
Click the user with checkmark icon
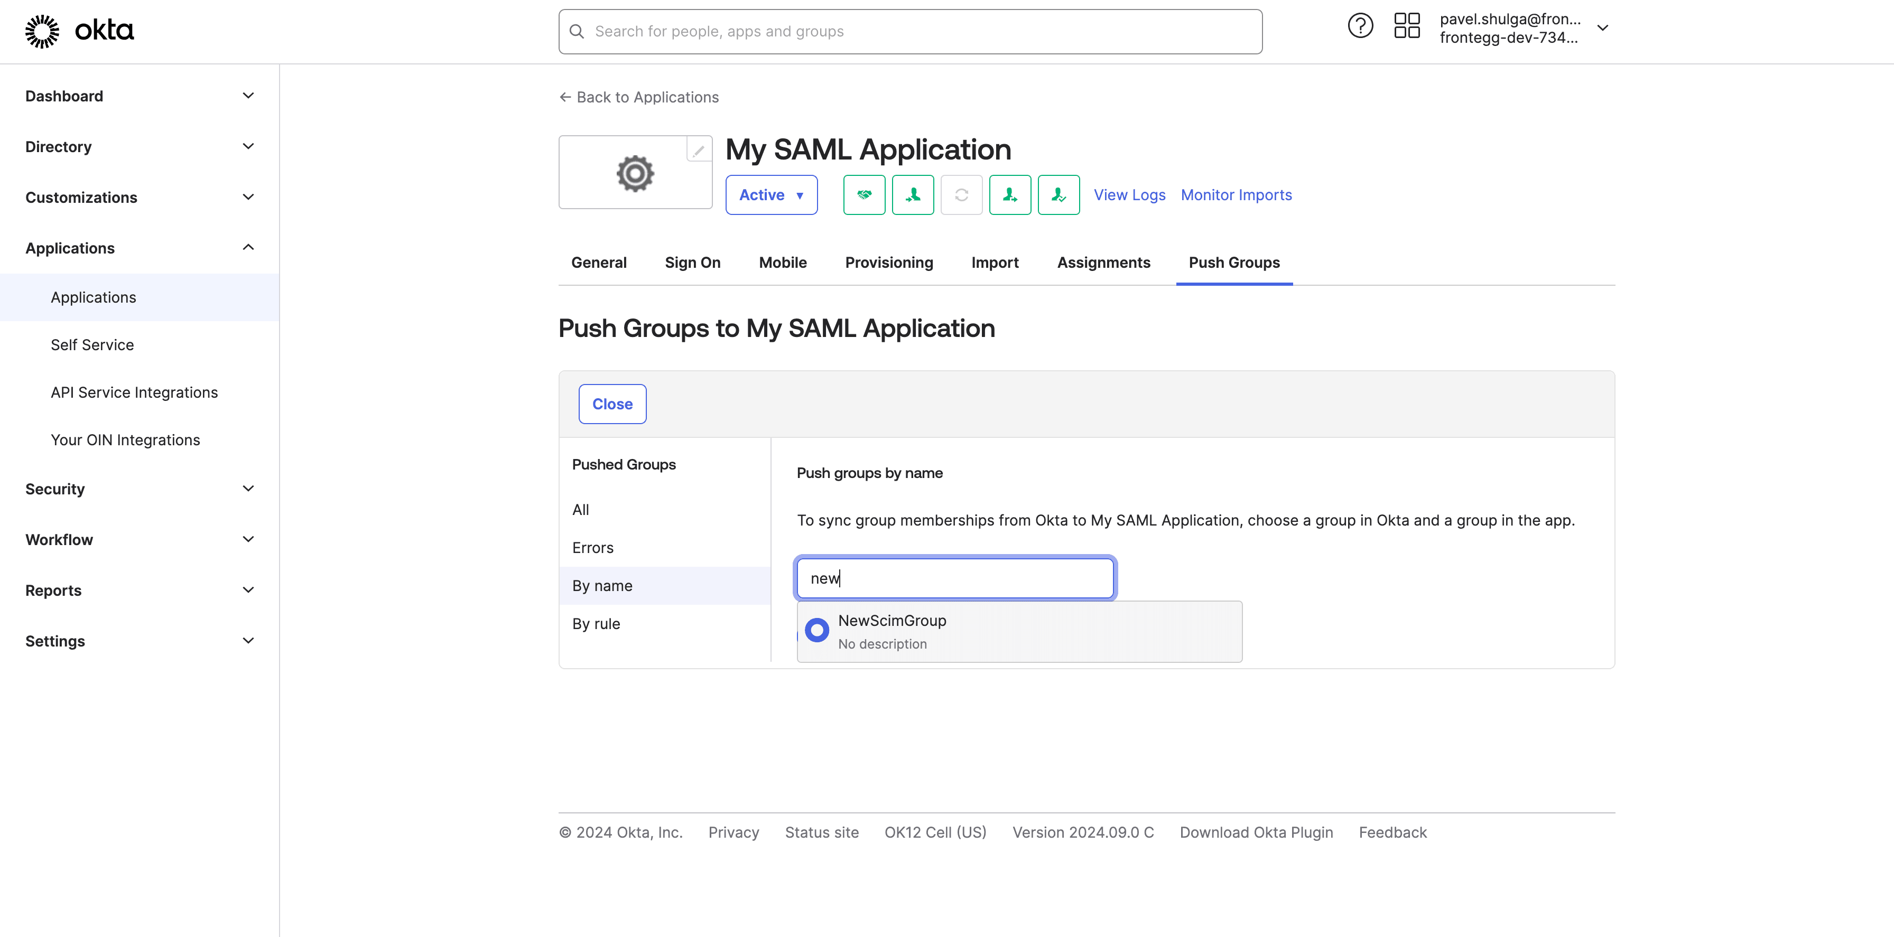(x=1058, y=195)
